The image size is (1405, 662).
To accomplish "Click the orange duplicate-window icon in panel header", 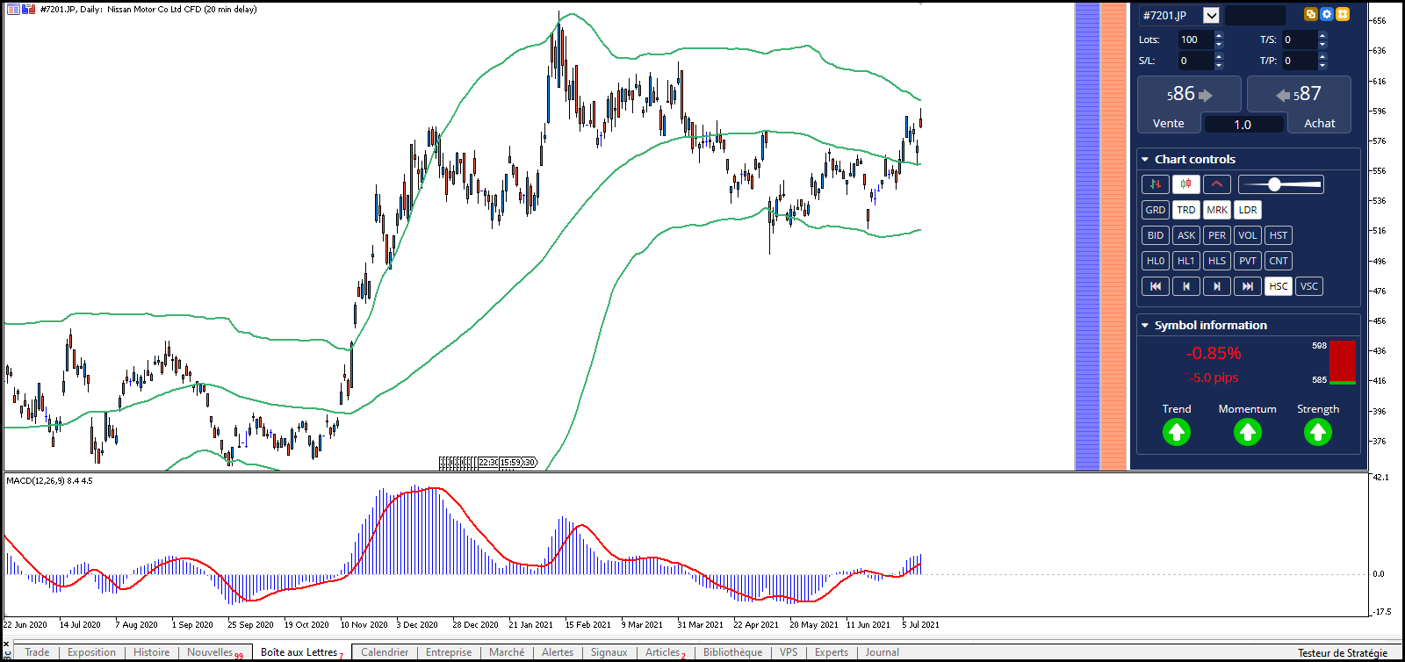I will 1311,14.
